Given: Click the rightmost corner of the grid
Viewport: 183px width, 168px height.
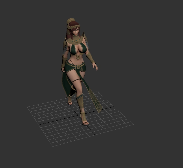Looking at the screenshot, I should point(133,123).
